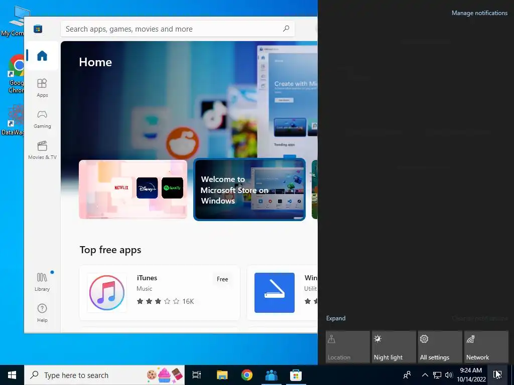514x385 pixels.
Task: Select the Disney+ icon in promo card
Action: pyautogui.click(x=147, y=187)
